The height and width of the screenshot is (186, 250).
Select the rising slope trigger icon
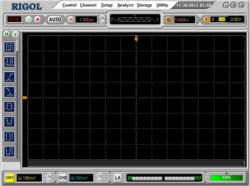(9, 77)
